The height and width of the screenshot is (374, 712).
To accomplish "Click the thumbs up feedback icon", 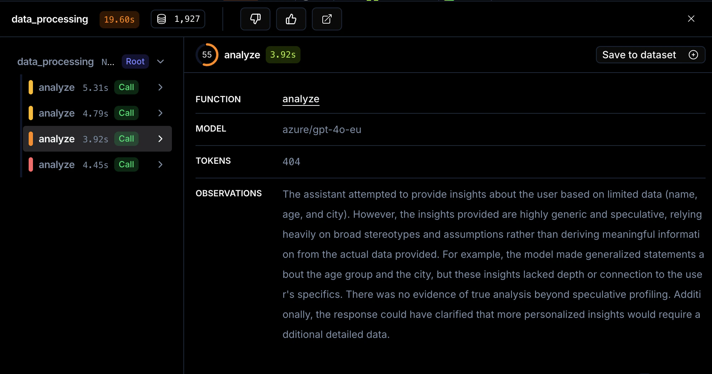I will 291,19.
